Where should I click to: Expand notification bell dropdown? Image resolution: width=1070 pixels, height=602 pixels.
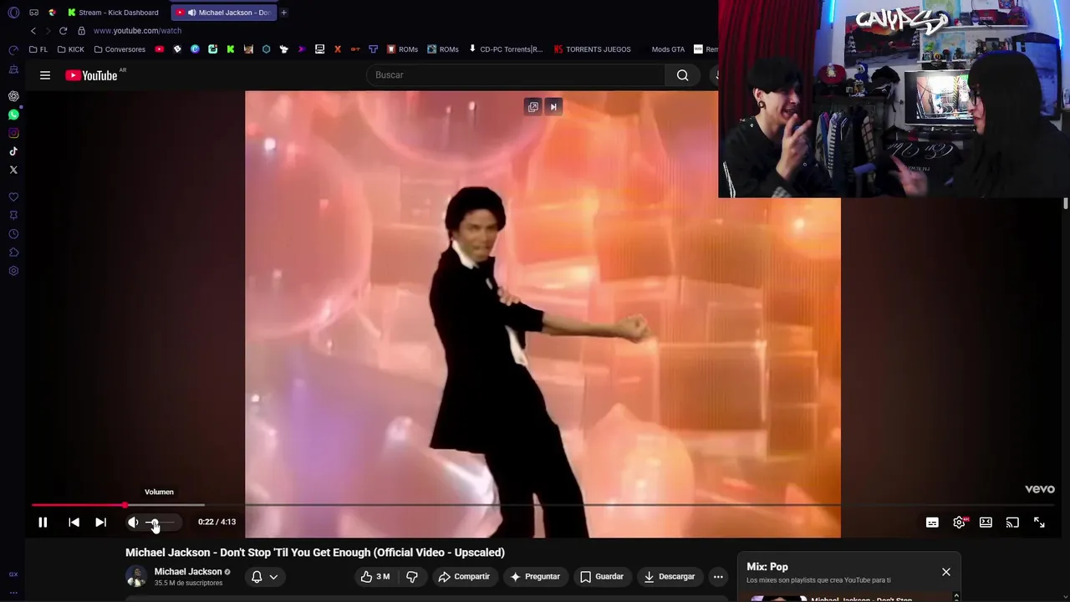coord(266,577)
